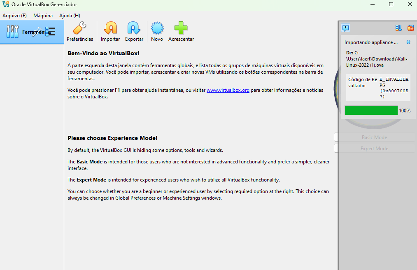Image resolution: width=417 pixels, height=270 pixels.
Task: Click the notification sort order icon
Action: [x=398, y=28]
